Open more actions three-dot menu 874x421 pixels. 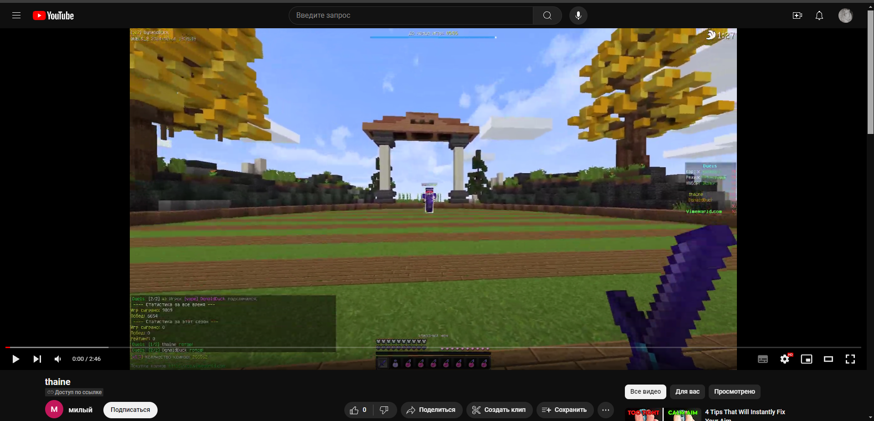[x=606, y=410]
